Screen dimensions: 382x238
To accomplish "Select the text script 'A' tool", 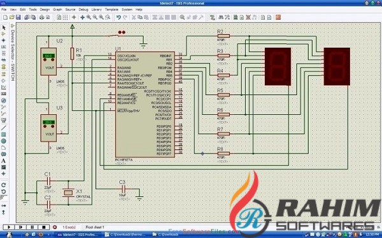I will point(3,161).
